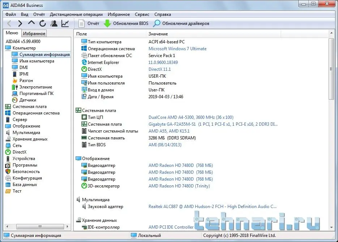This screenshot has height=242, width=338.
Task: Open AMD Radeon HD 7480D (Trinity) link
Action: 179,186
